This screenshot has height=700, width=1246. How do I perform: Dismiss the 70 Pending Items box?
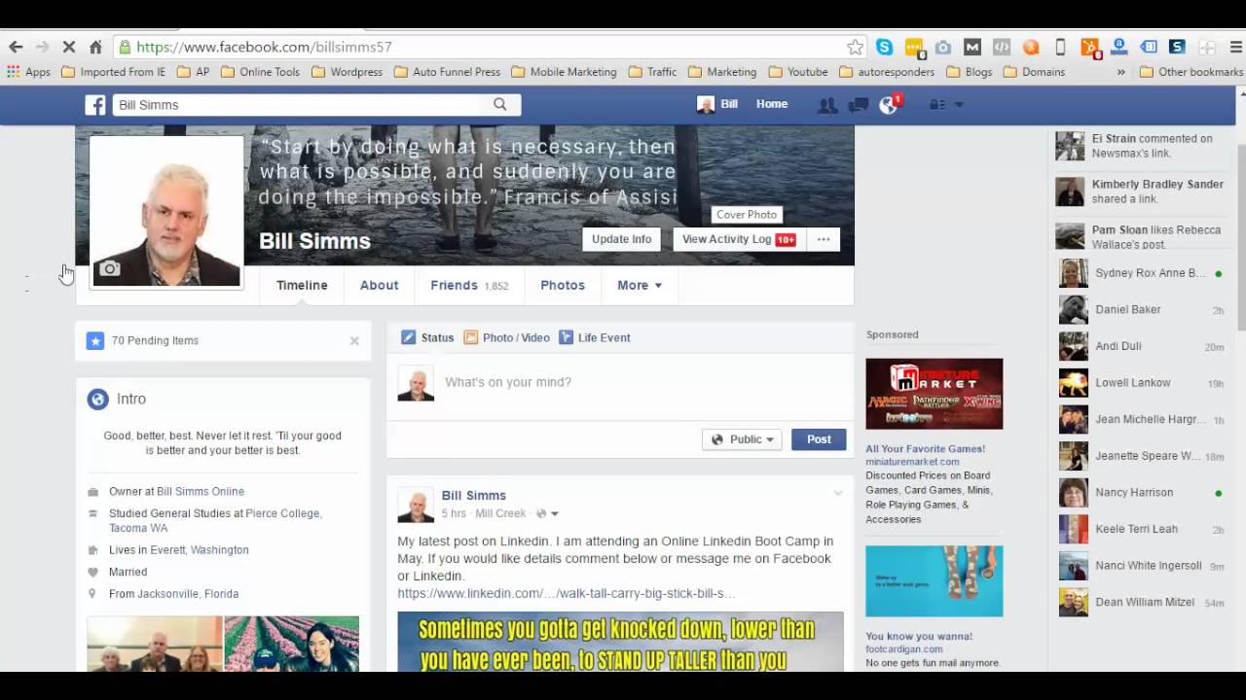[x=354, y=340]
